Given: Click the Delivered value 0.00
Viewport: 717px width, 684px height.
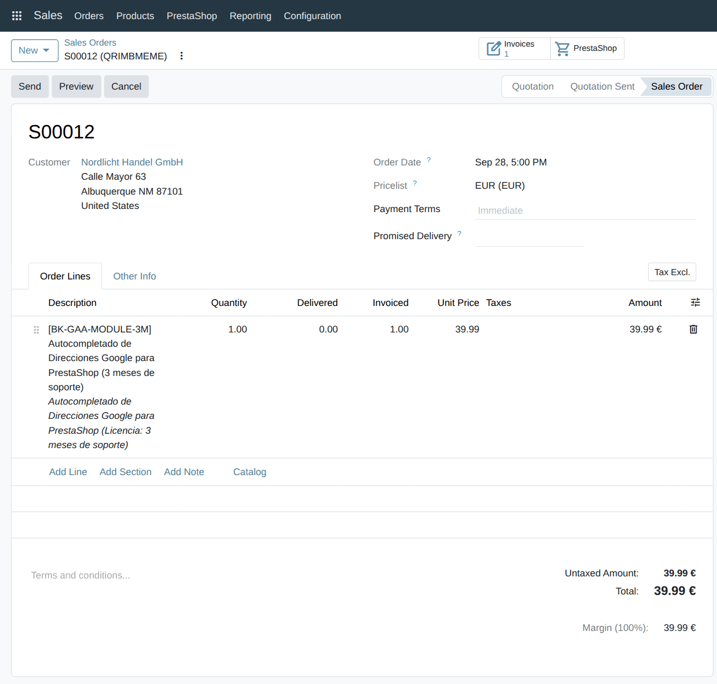Looking at the screenshot, I should [x=328, y=329].
